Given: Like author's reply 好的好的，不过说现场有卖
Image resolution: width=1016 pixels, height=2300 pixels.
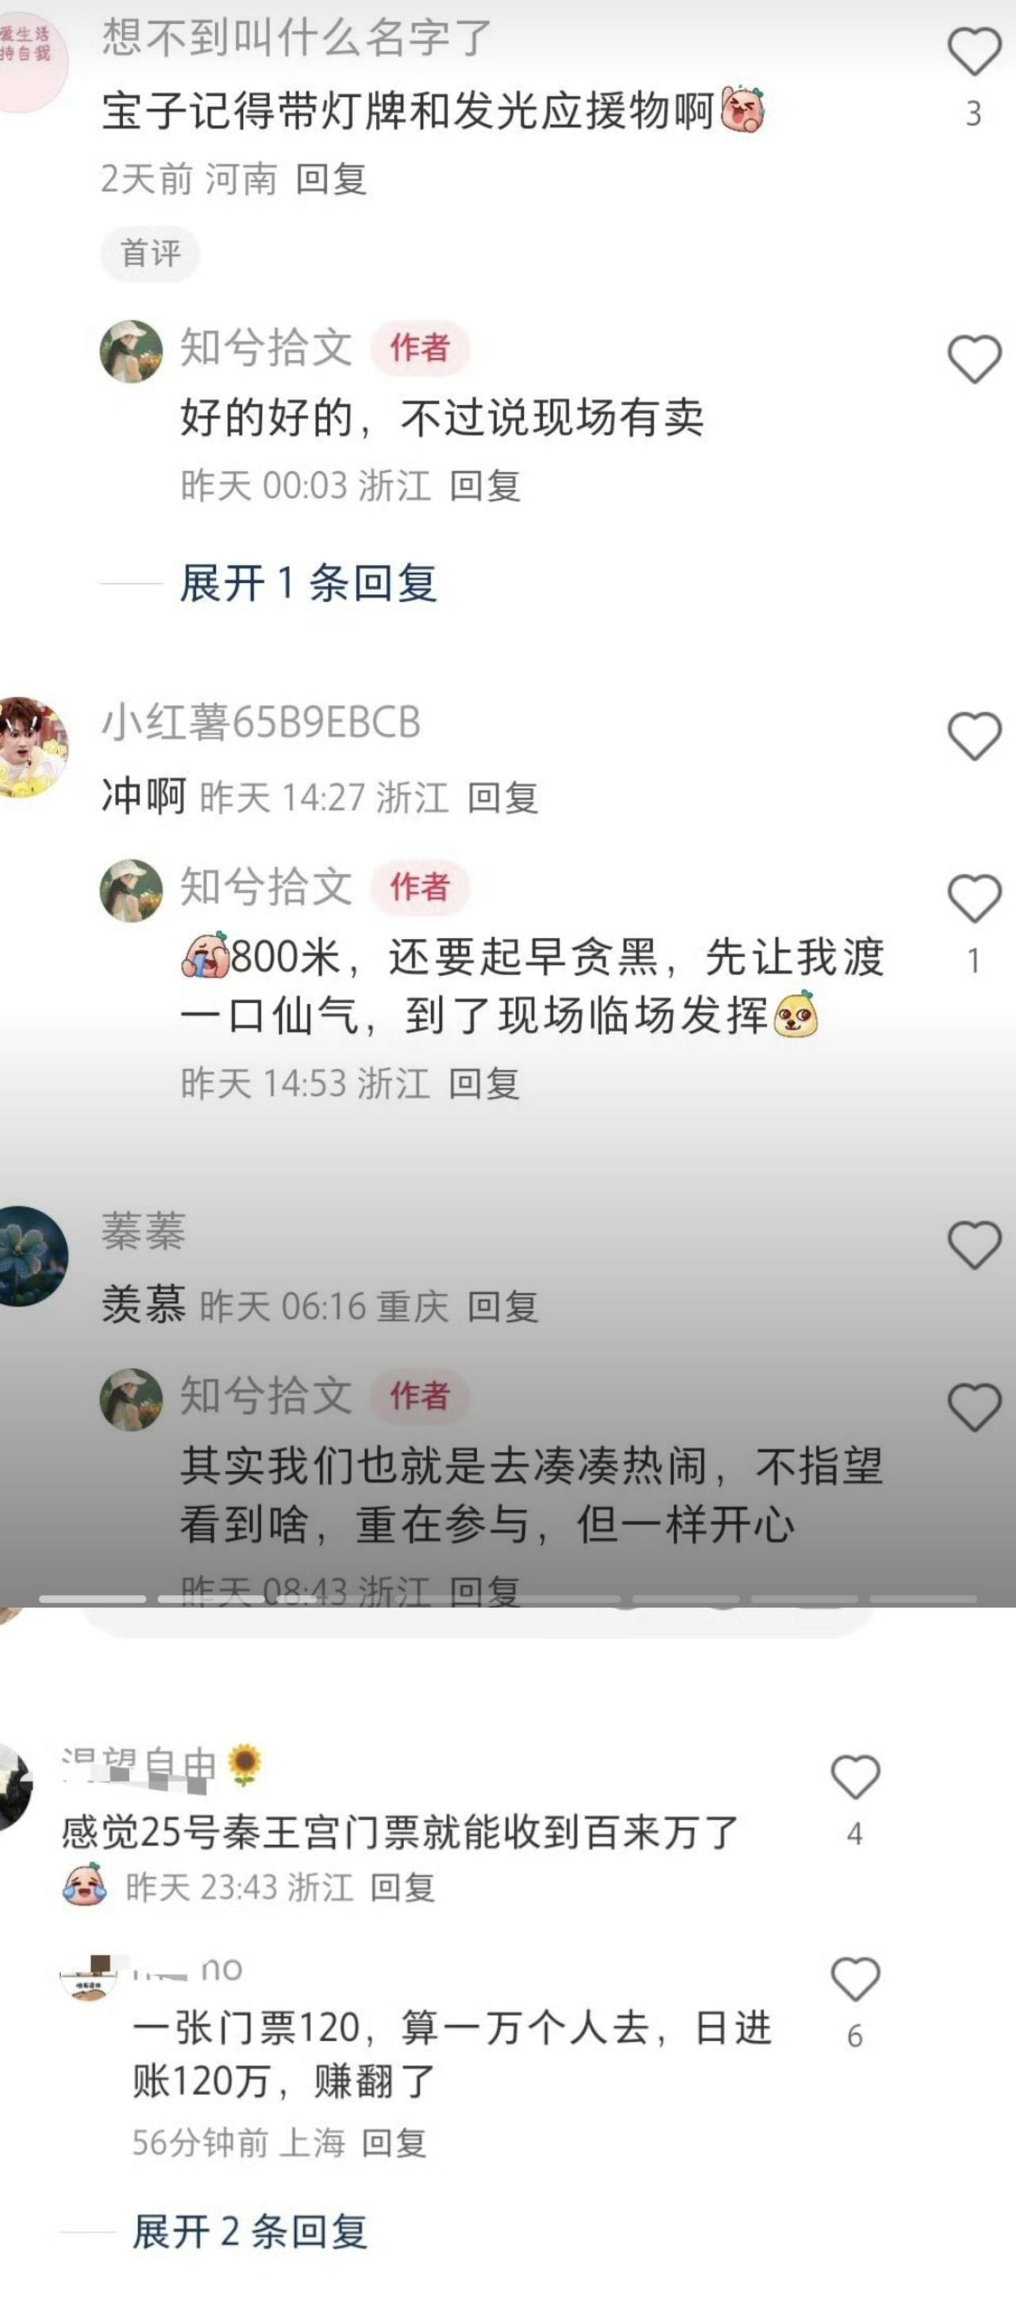Looking at the screenshot, I should point(974,359).
